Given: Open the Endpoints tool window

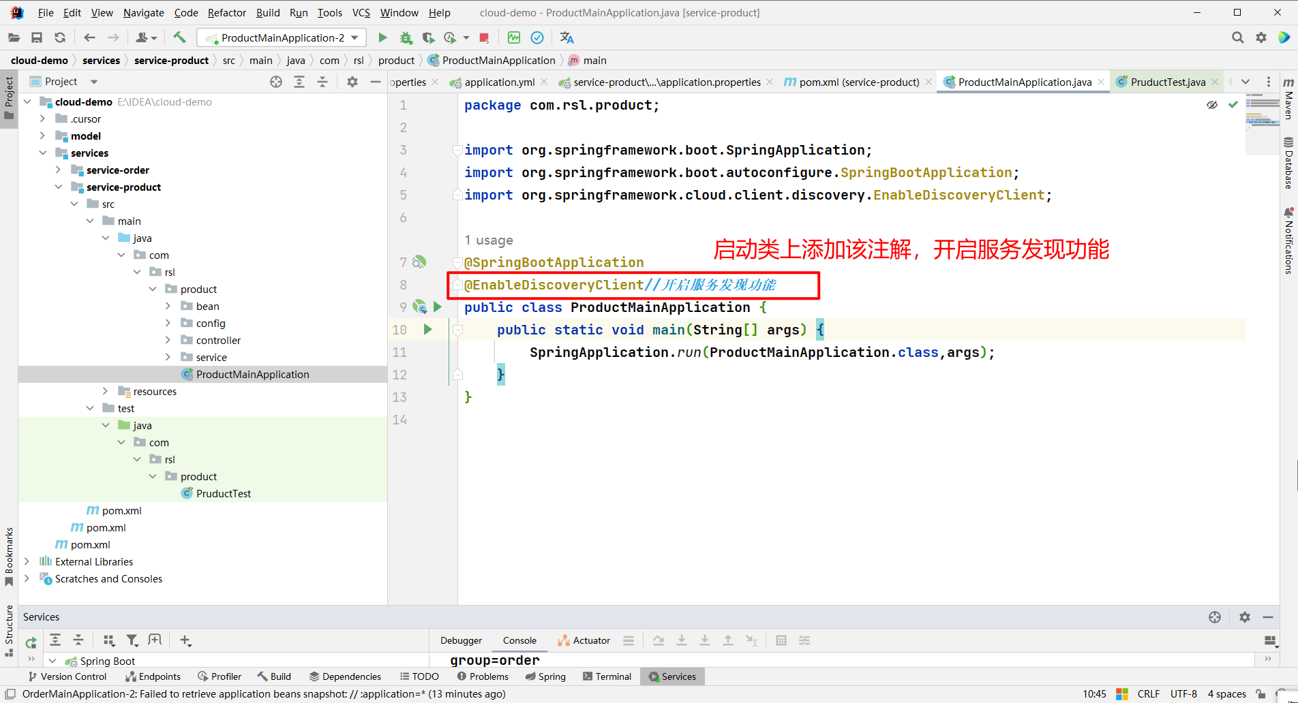Looking at the screenshot, I should [153, 676].
